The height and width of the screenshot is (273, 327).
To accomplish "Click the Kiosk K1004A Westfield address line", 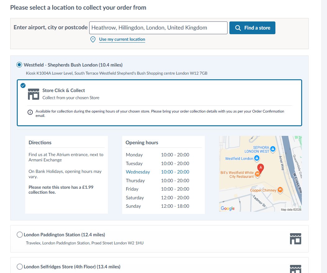I will pyautogui.click(x=117, y=73).
